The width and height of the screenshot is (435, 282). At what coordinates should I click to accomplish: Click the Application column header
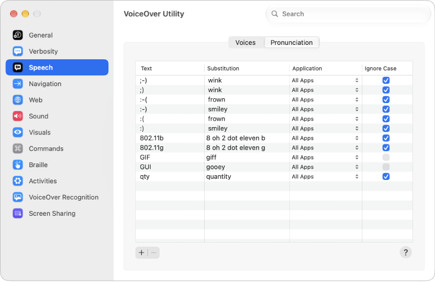pyautogui.click(x=325, y=68)
